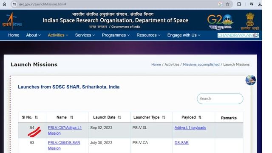Focus the table Search input field
Image resolution: width=272 pixels, height=153 pixels.
click(x=220, y=99)
